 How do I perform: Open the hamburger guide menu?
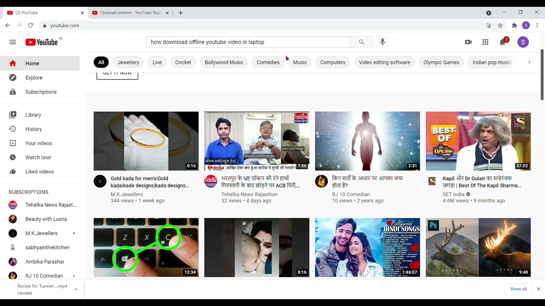pyautogui.click(x=13, y=42)
